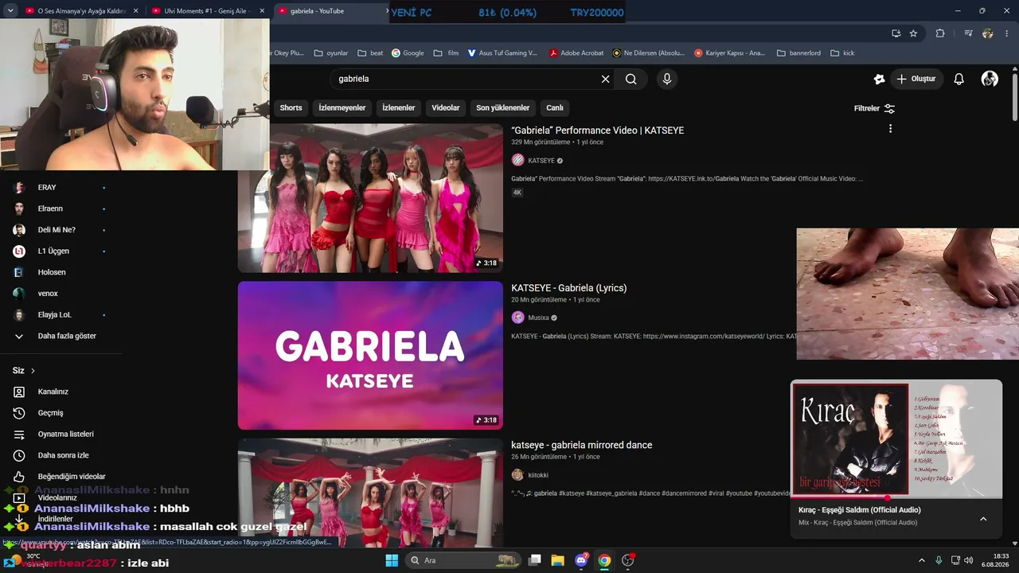Click the page vertical scrollbar
1019x573 pixels.
click(x=1015, y=95)
